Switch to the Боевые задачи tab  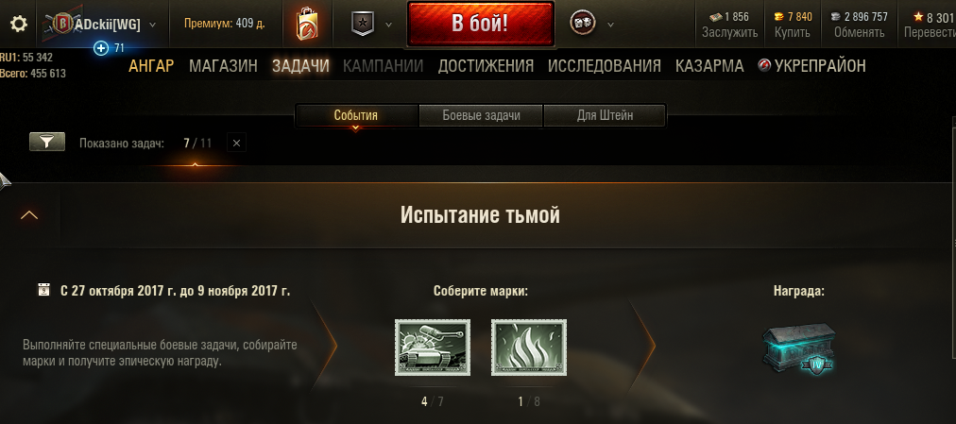pos(481,115)
